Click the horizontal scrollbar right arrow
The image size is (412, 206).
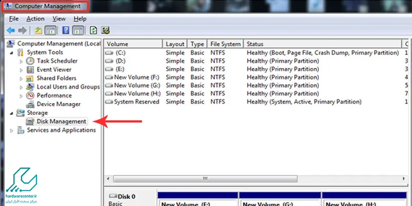tap(404, 179)
